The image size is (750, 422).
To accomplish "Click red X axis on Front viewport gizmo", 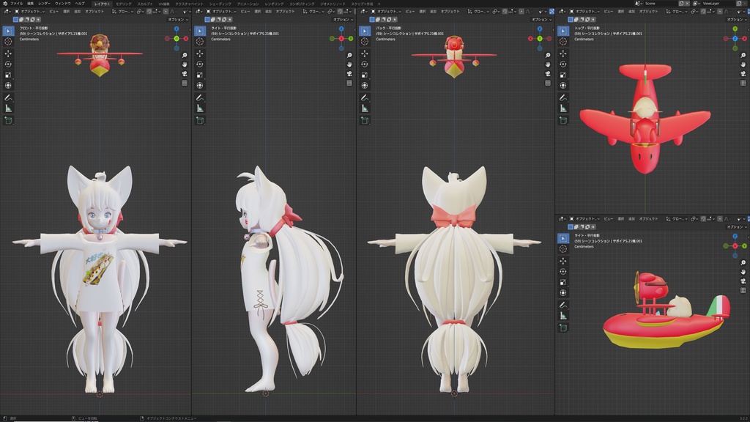I will coord(186,38).
